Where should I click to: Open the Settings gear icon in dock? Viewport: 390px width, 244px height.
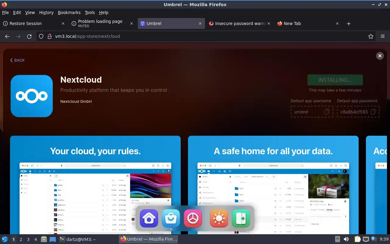pos(193,218)
